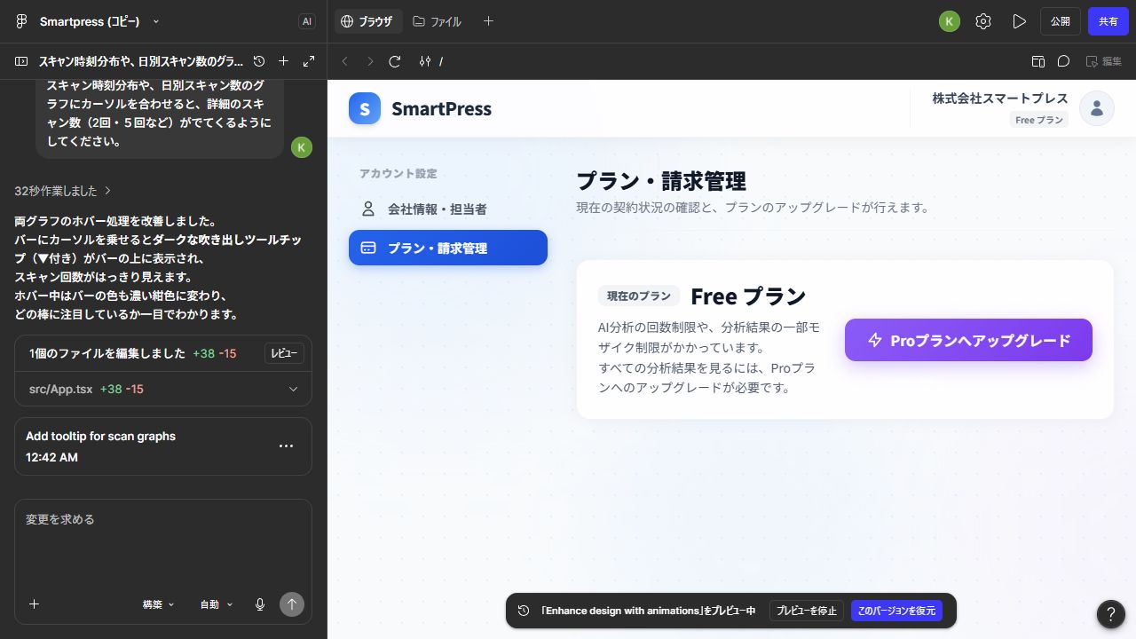The width and height of the screenshot is (1136, 639).
Task: Open the 自動 model dropdown
Action: click(217, 604)
